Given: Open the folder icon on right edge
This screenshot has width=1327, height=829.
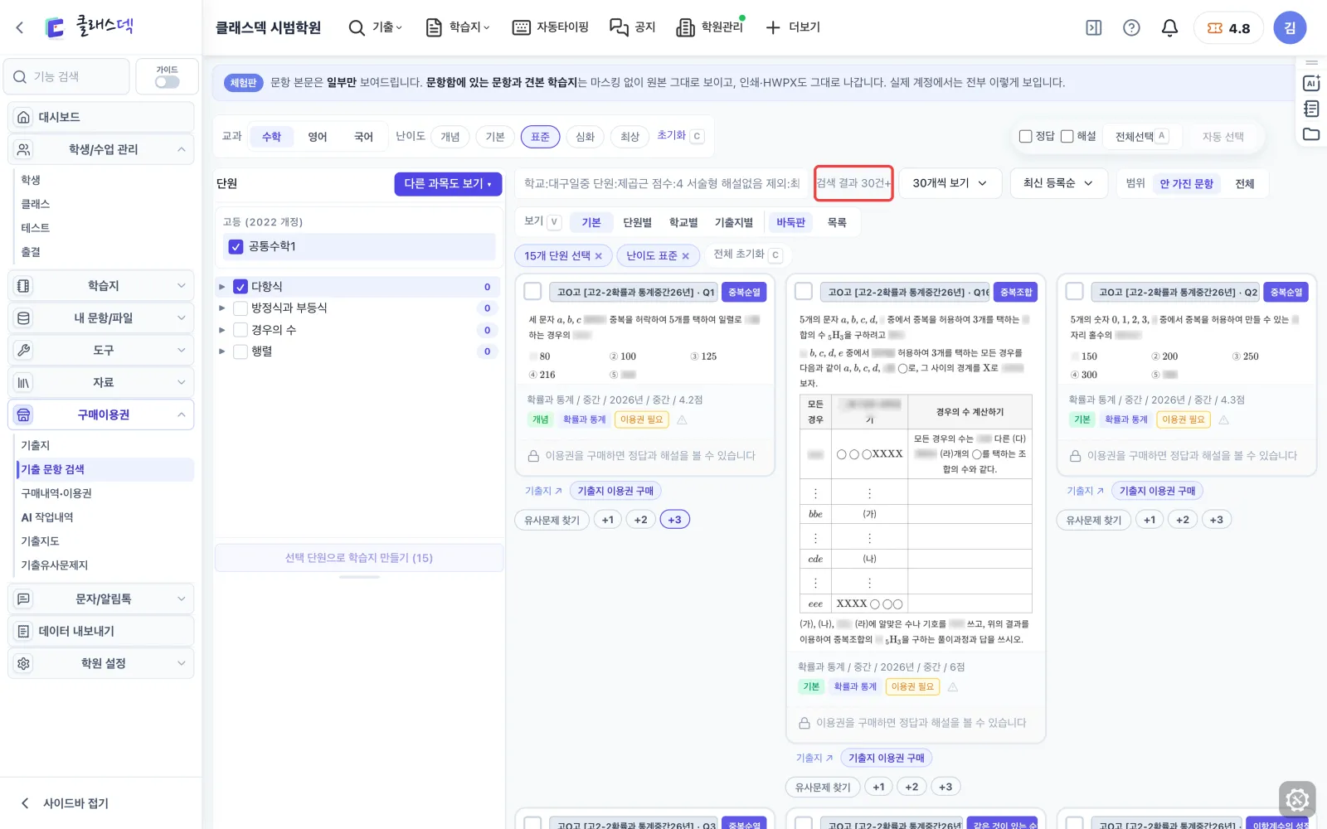Looking at the screenshot, I should click(1311, 133).
